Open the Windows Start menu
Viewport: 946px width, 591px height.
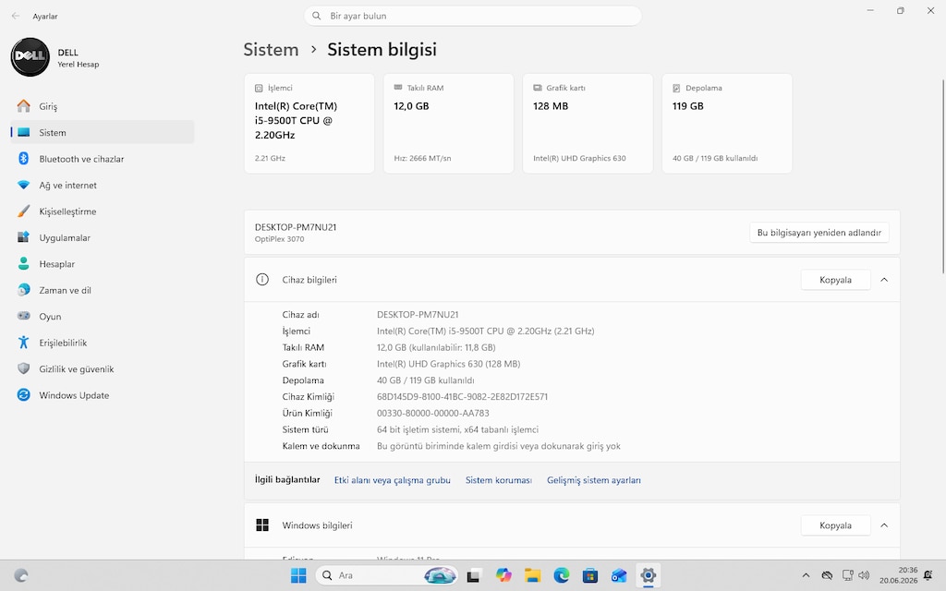[298, 575]
